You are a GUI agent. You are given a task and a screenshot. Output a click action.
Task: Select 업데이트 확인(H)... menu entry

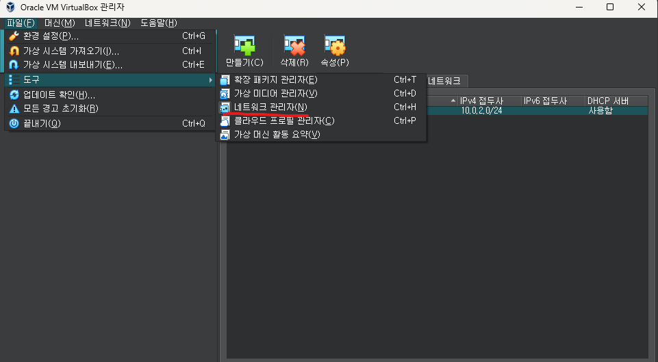(110, 95)
